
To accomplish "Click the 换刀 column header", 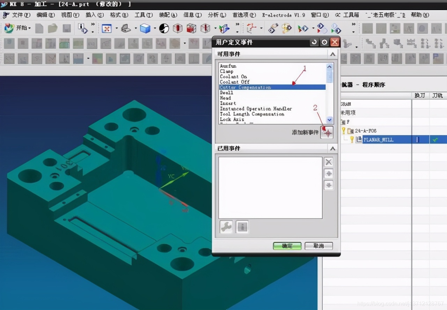I will (420, 95).
